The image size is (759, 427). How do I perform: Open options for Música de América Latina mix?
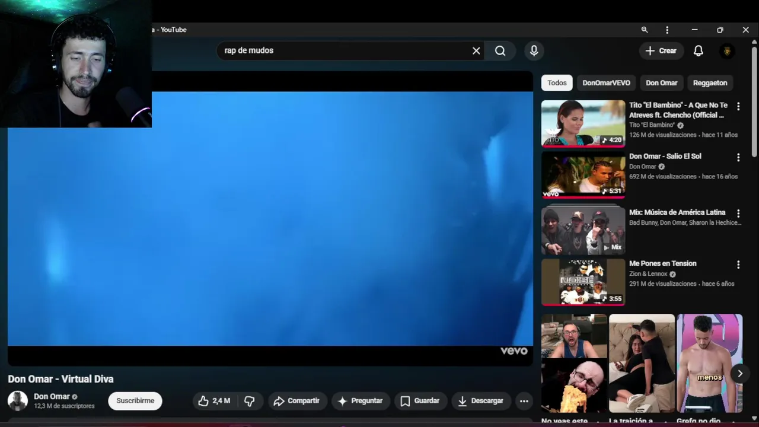(738, 213)
